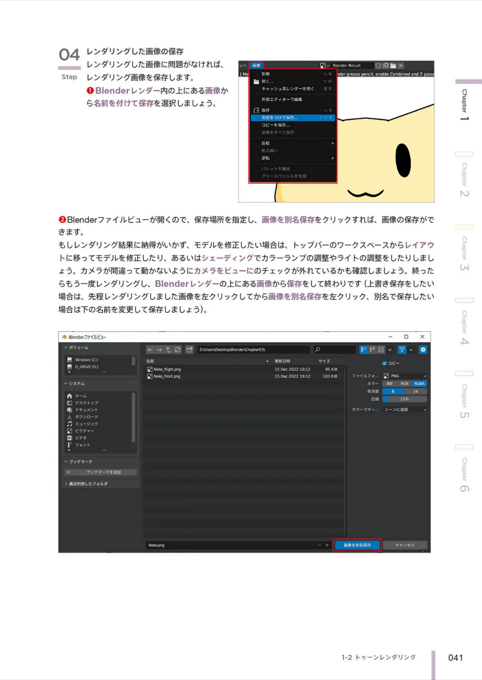Screen dimensions: 482x680
Task: Refresh the file list
Action: click(178, 350)
